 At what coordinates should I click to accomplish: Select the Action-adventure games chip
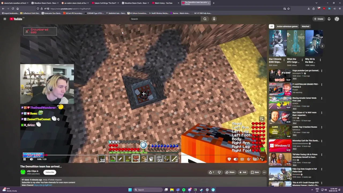287,27
